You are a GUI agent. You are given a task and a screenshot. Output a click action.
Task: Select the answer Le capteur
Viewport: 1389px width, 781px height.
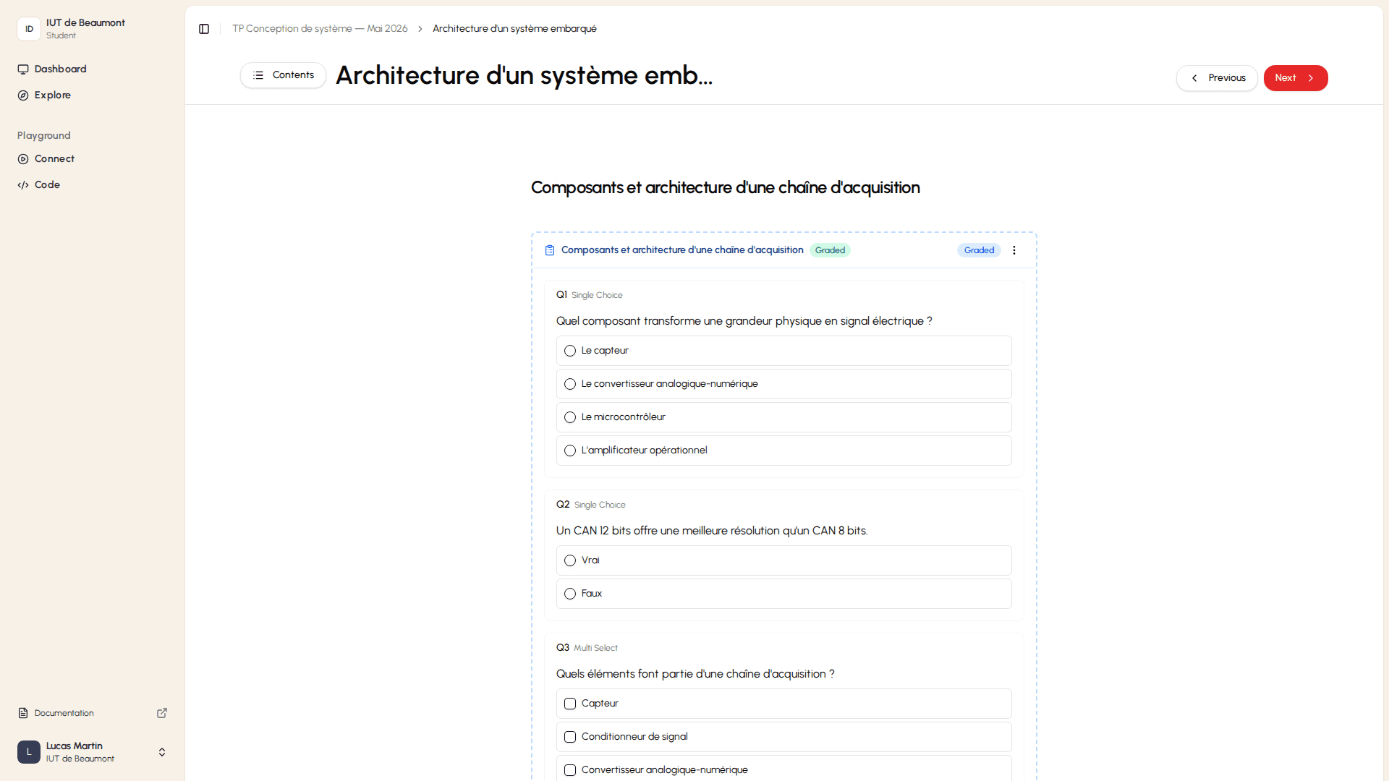pyautogui.click(x=783, y=351)
